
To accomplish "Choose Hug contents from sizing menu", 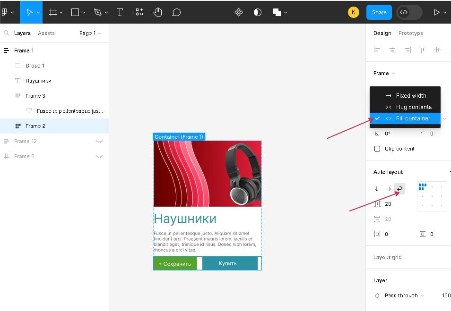I will [x=413, y=107].
